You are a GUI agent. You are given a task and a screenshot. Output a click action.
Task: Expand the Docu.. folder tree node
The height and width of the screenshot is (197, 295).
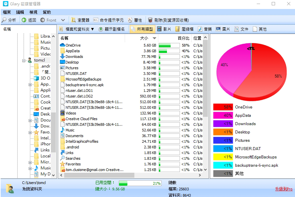pos(30,120)
